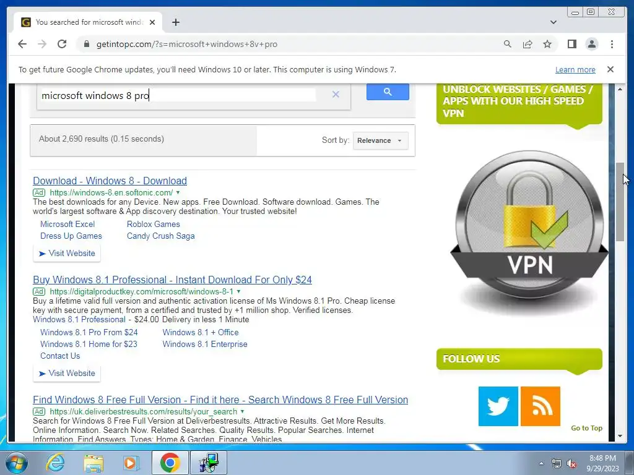634x475 pixels.
Task: Open the tab search chevron
Action: (553, 22)
